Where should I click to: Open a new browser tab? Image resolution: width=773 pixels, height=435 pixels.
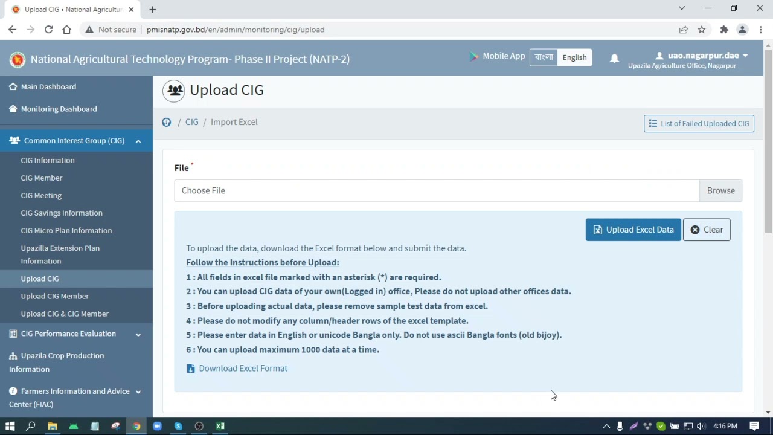[153, 10]
